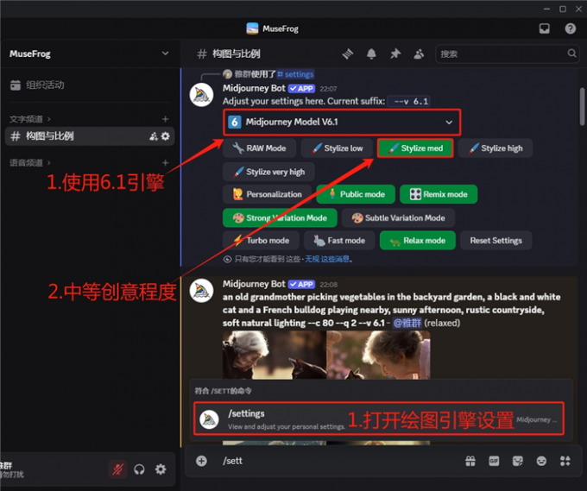Collapse the 语音频道 category
This screenshot has height=491, width=587.
point(30,163)
